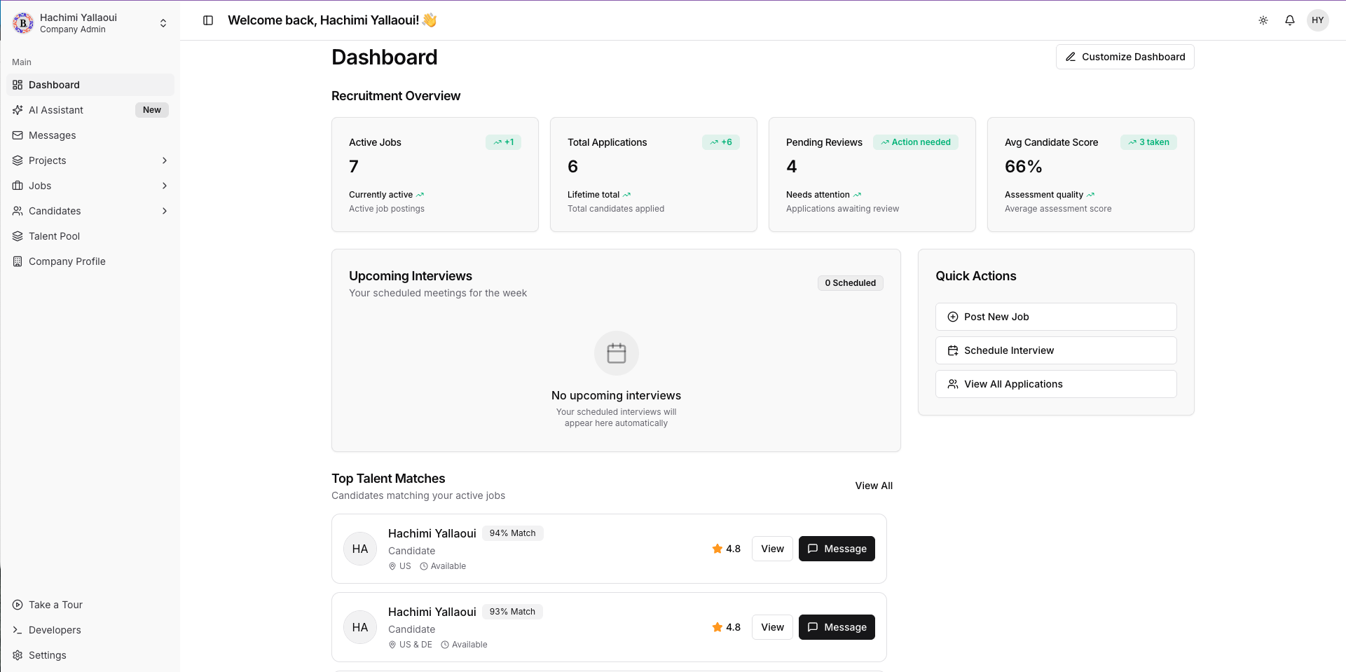Click the Company Profile building icon
Image resolution: width=1346 pixels, height=672 pixels.
point(18,261)
